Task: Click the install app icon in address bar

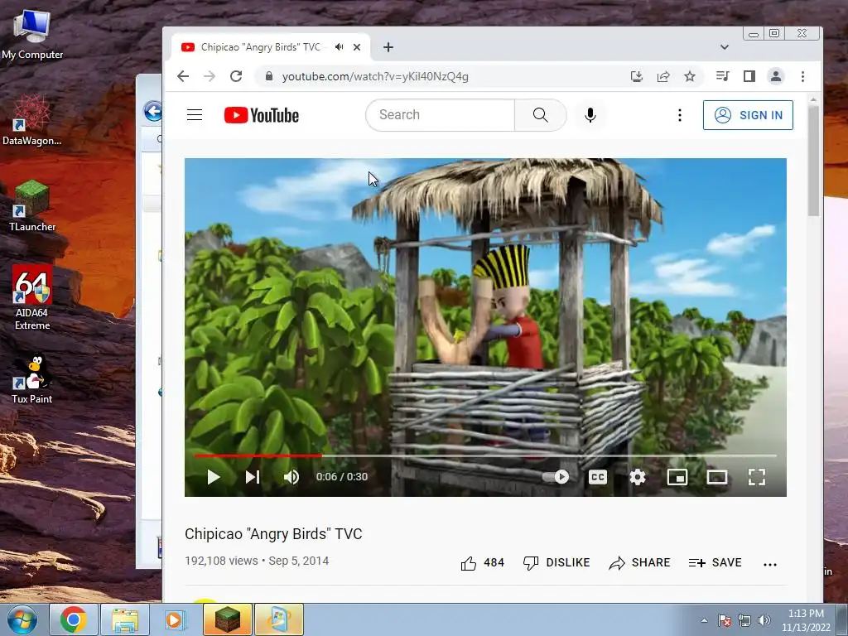Action: [x=637, y=76]
